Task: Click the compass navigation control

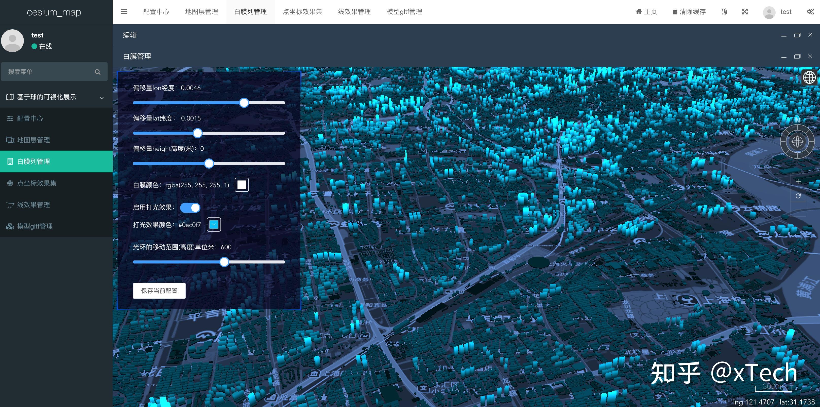Action: pyautogui.click(x=797, y=141)
